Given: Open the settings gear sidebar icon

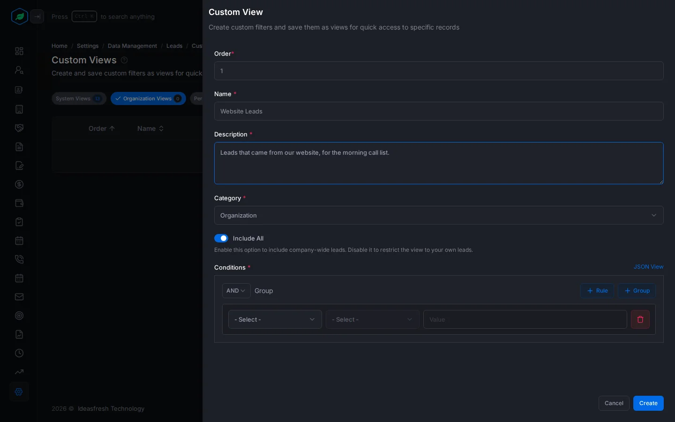Looking at the screenshot, I should click(19, 392).
